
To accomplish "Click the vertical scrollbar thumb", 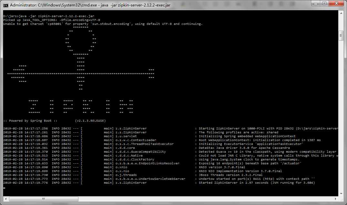I will click(x=341, y=36).
